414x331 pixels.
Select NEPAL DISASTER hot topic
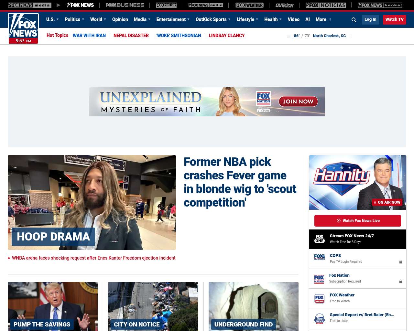(x=131, y=36)
